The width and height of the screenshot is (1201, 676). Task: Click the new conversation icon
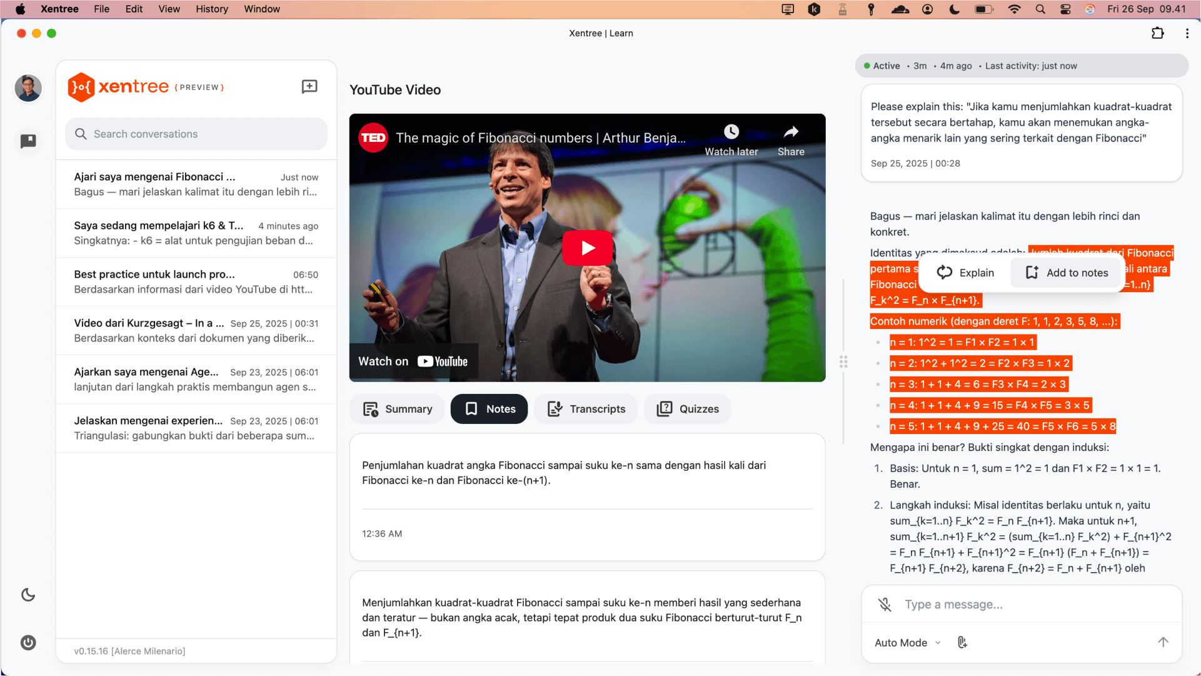pyautogui.click(x=309, y=87)
